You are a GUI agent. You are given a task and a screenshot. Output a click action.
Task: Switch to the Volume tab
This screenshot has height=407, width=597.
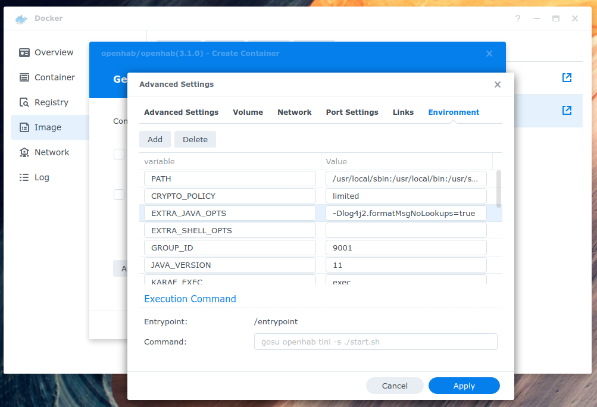(x=248, y=112)
